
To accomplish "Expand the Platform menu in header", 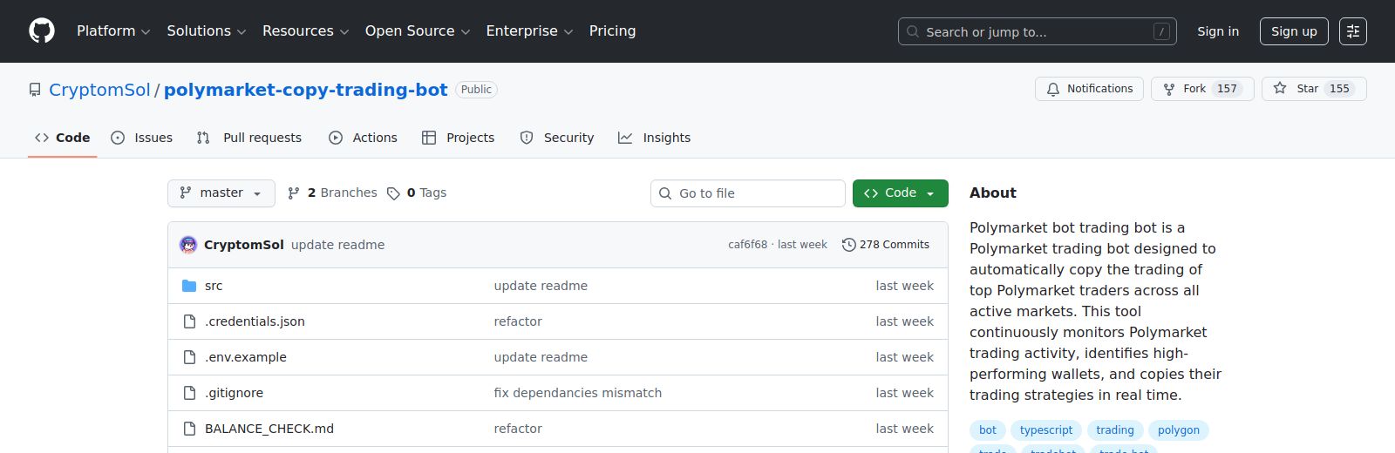I will [113, 31].
